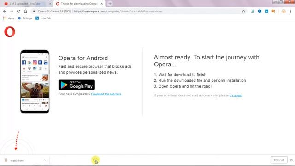Image resolution: width=295 pixels, height=166 pixels.
Task: Open the Chrome three-dot menu
Action: coord(290,11)
